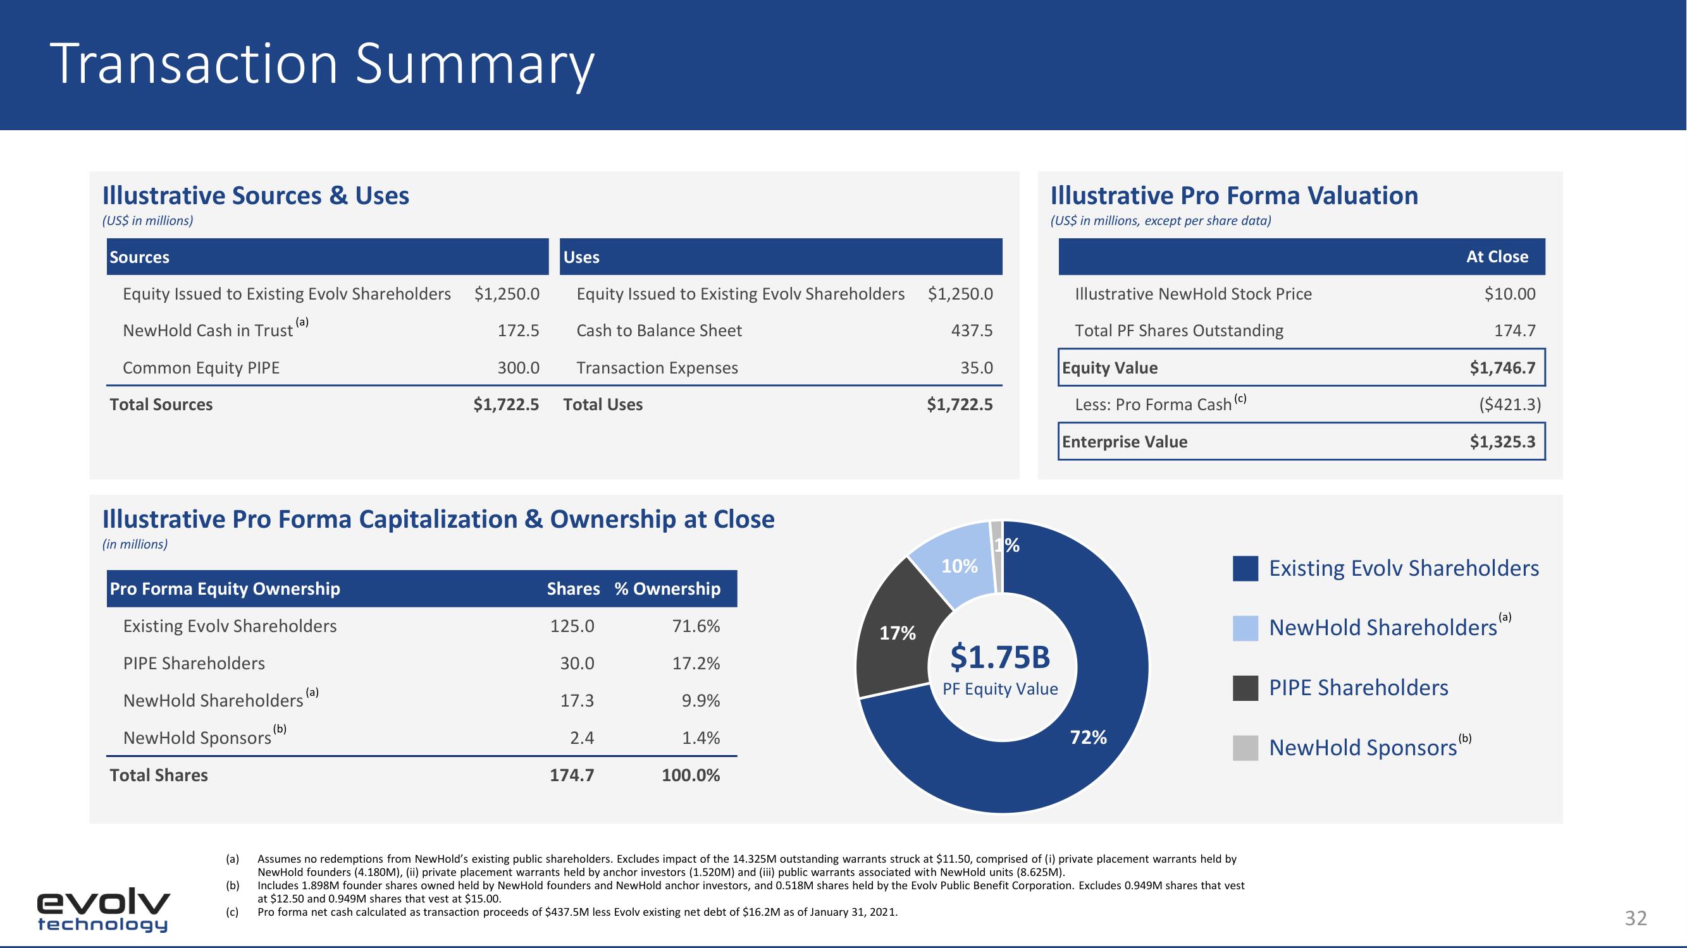Click Illustrative Pro Forma Valuation heading
Image resolution: width=1687 pixels, height=948 pixels.
[x=1235, y=196]
